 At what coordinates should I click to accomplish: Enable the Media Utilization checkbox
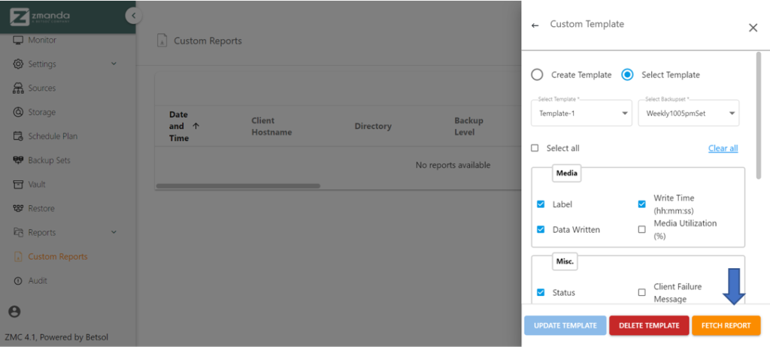coord(641,230)
